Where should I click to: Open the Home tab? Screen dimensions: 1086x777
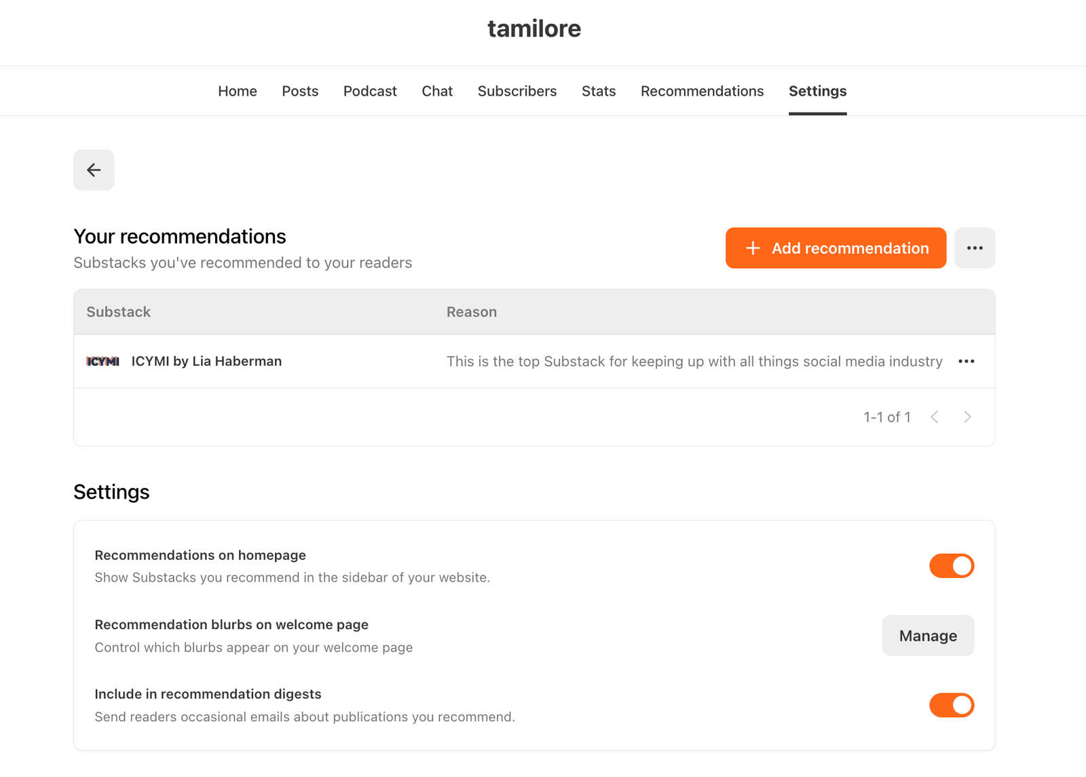coord(237,91)
